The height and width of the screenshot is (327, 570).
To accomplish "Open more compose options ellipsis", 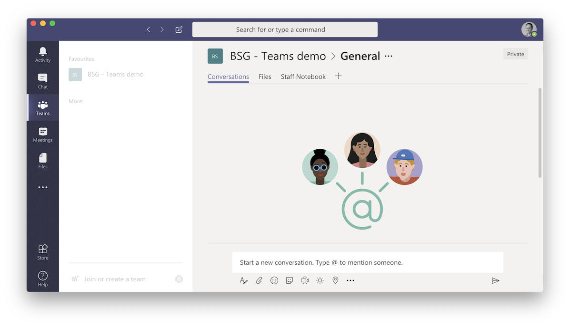I will [350, 280].
